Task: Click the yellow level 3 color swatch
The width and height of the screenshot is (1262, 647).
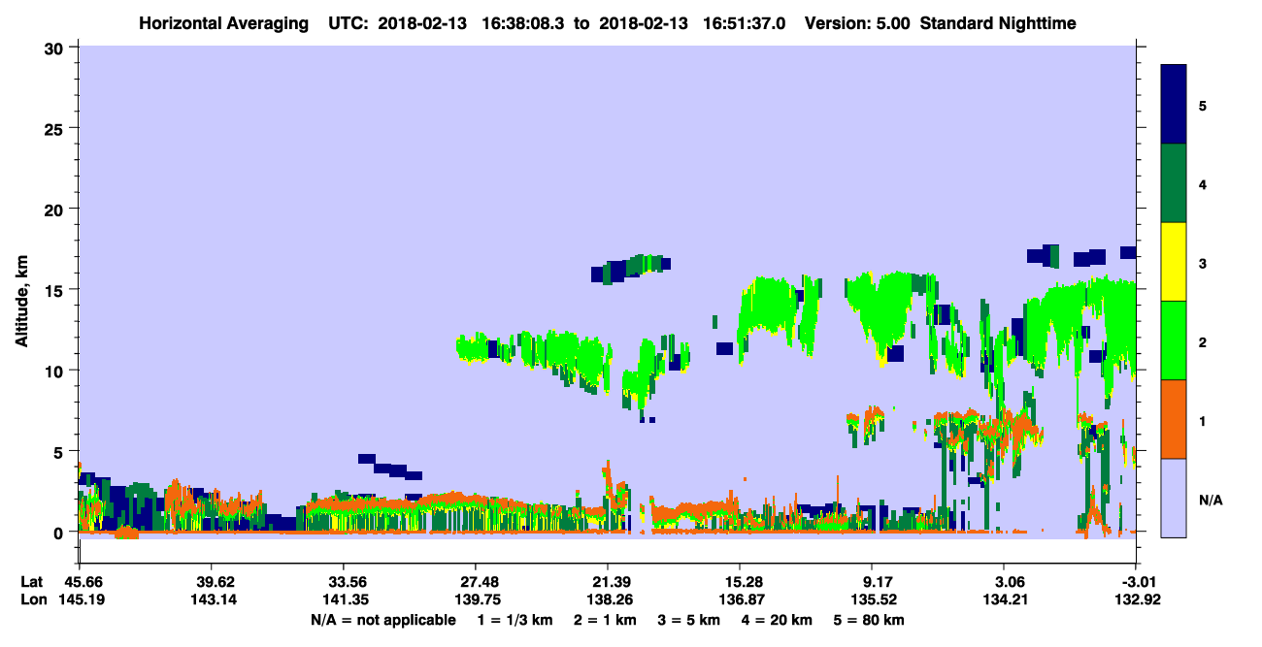Action: click(1174, 262)
